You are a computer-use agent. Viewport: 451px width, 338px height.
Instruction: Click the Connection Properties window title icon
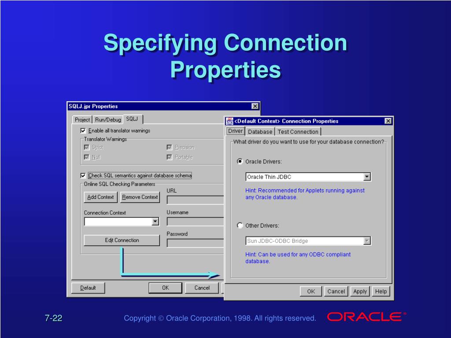tap(229, 121)
